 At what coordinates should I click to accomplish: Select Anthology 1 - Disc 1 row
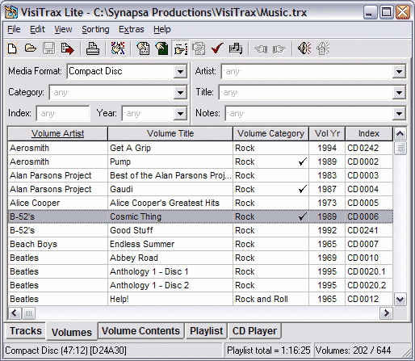[x=200, y=271]
